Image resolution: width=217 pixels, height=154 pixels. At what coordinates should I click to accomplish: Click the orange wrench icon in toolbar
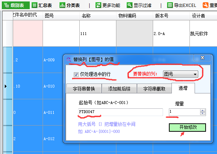pyautogui.click(x=206, y=5)
